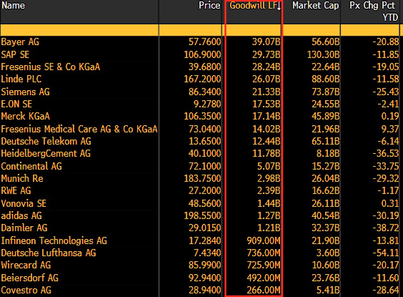The height and width of the screenshot is (297, 403).
Task: Select the Deutsche Lufthansa AG row name
Action: [49, 253]
